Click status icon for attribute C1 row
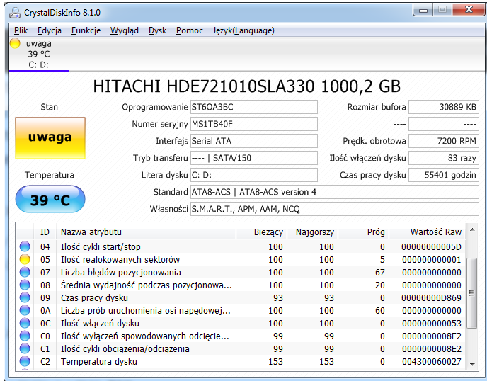The width and height of the screenshot is (487, 381). [25, 348]
